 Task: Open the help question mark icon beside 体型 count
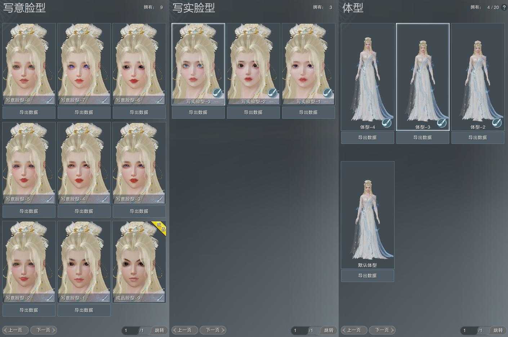504,7
